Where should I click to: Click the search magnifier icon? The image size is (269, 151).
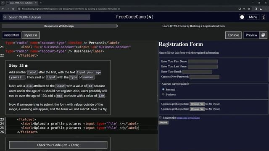pos(5,17)
